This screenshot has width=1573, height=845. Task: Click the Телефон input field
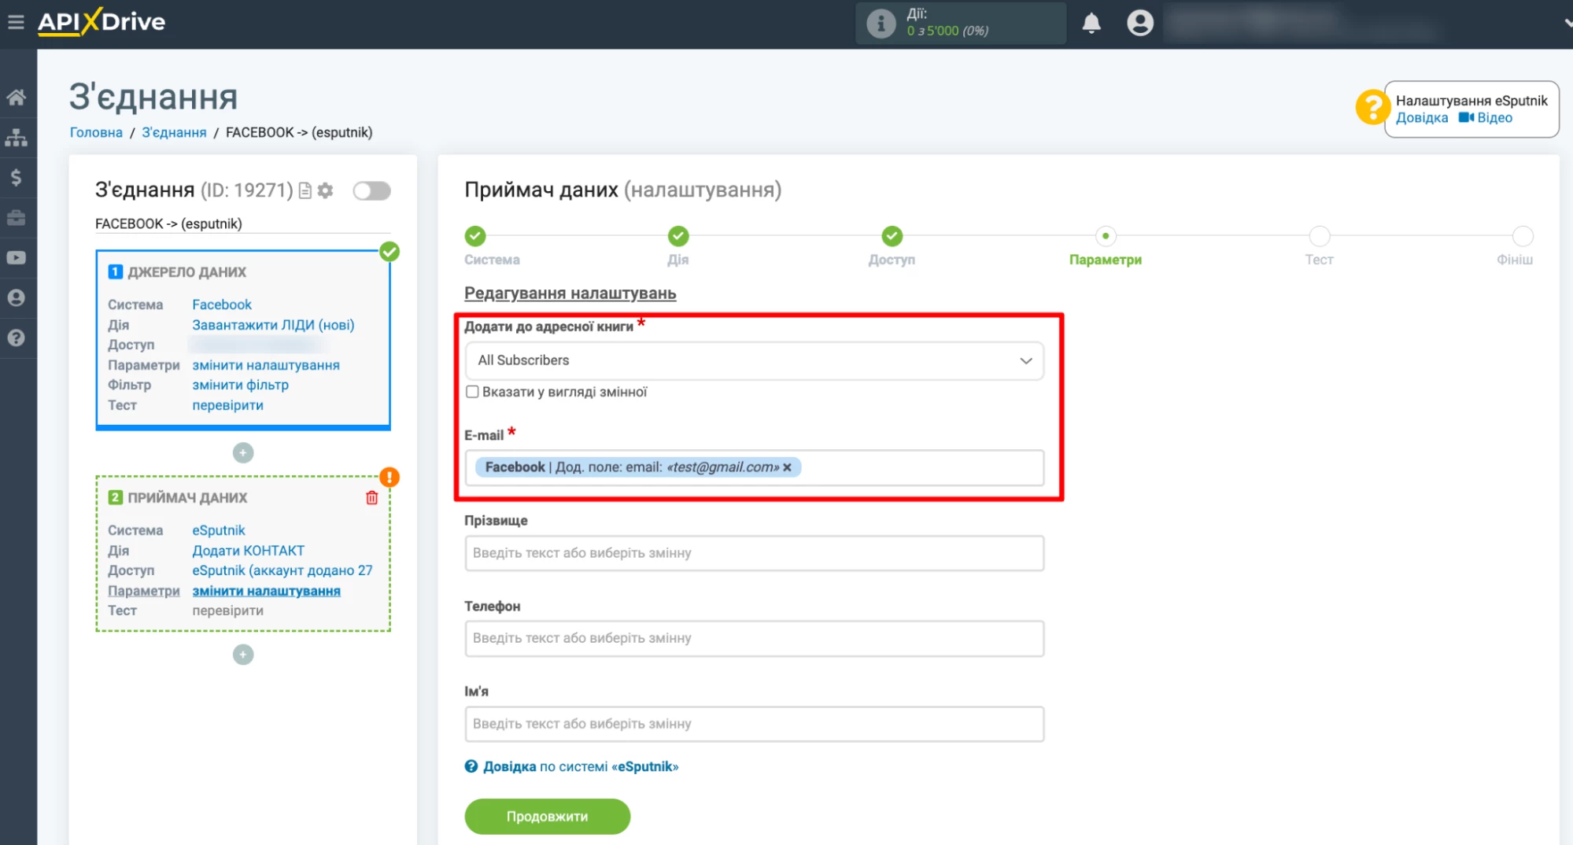[755, 638]
